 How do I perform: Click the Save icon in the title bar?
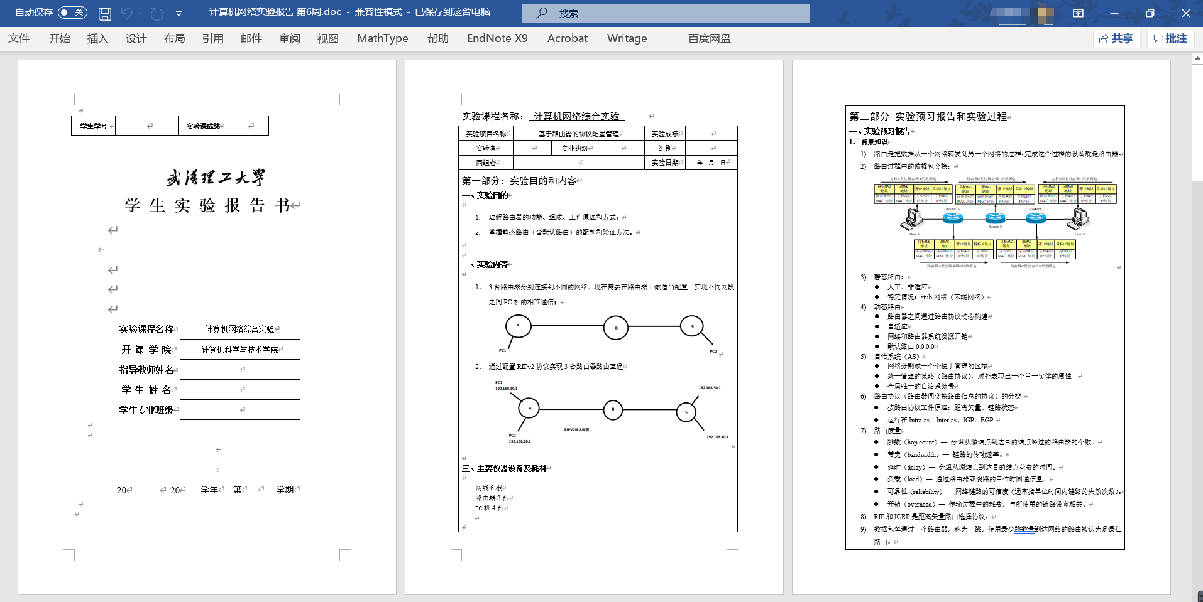click(x=105, y=13)
